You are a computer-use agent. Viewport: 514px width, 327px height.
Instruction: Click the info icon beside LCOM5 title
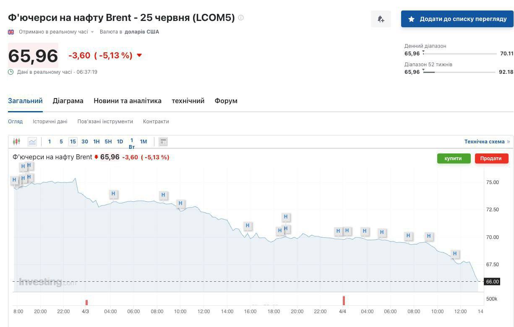pos(241,18)
